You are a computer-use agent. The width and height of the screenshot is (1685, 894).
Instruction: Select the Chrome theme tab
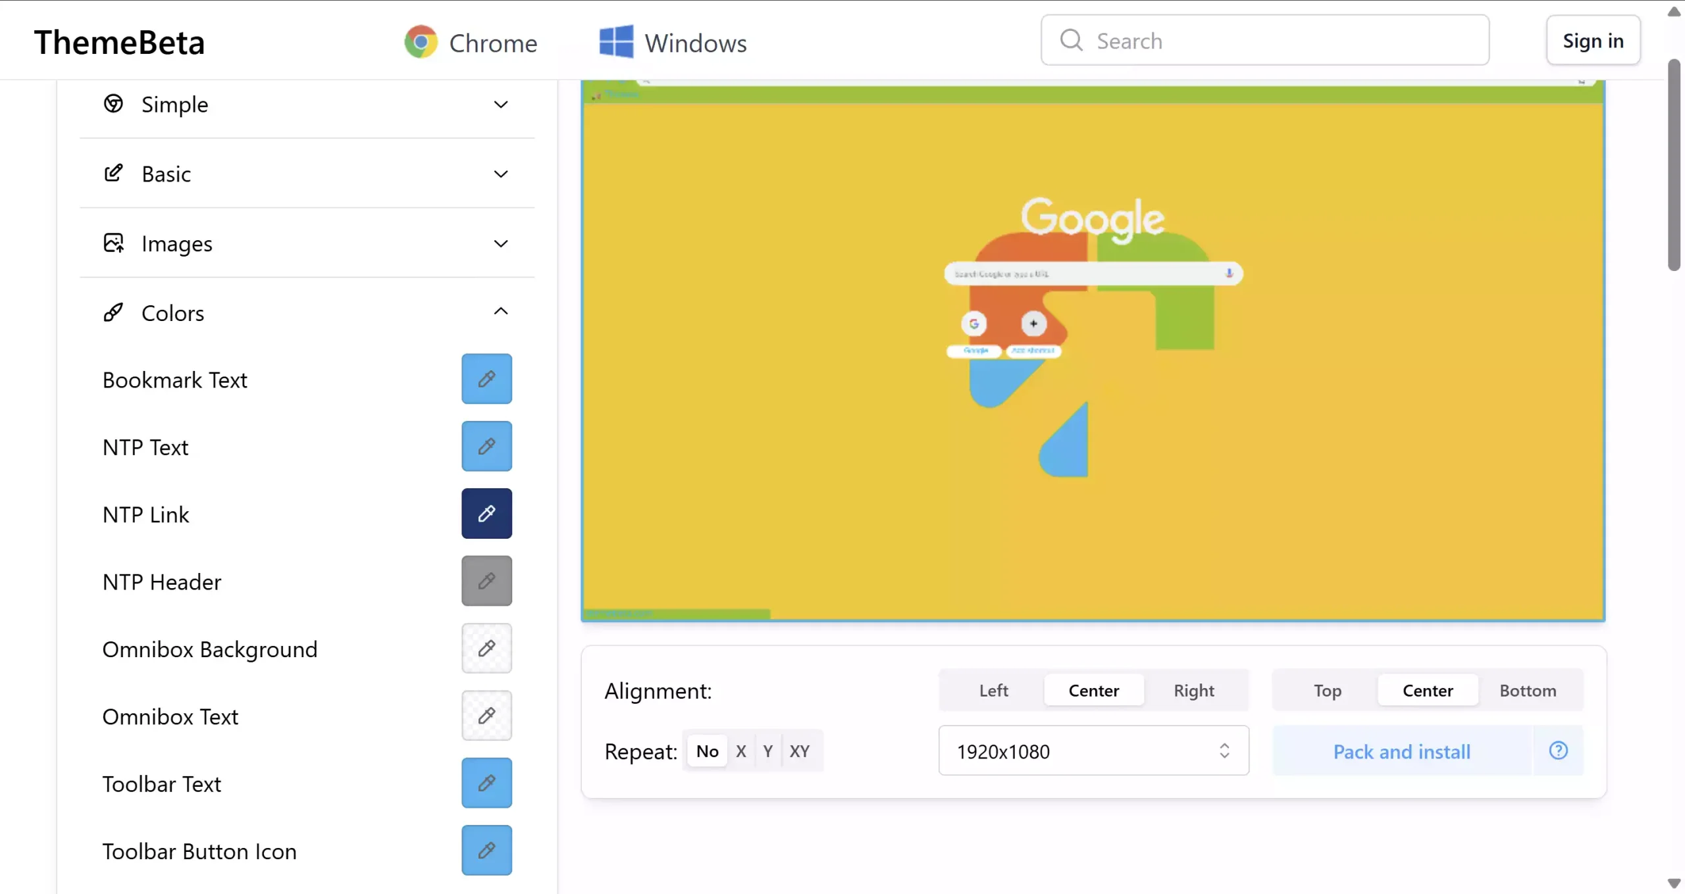(470, 41)
